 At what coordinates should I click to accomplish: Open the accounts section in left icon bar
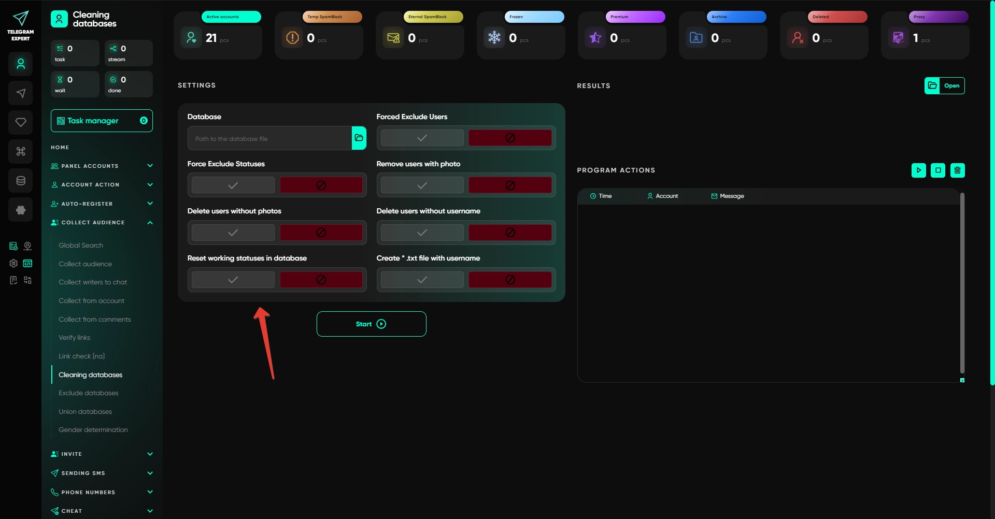pyautogui.click(x=21, y=64)
